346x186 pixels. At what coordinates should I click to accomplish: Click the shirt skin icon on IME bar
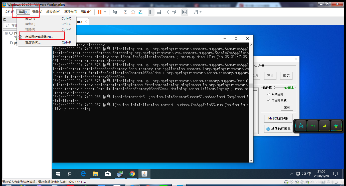point(336,125)
